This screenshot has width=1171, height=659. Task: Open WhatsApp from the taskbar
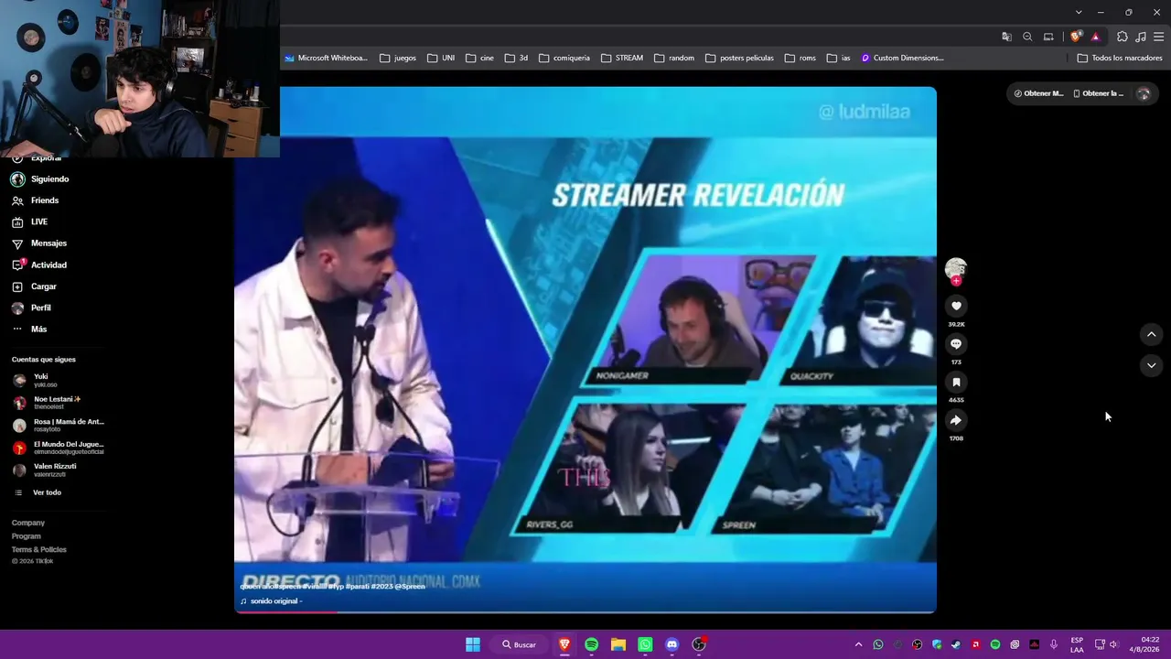(645, 644)
